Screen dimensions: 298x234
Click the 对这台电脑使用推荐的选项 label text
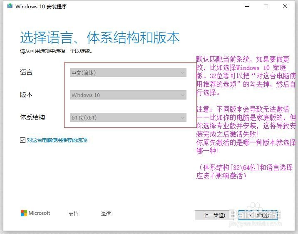pyautogui.click(x=57, y=140)
